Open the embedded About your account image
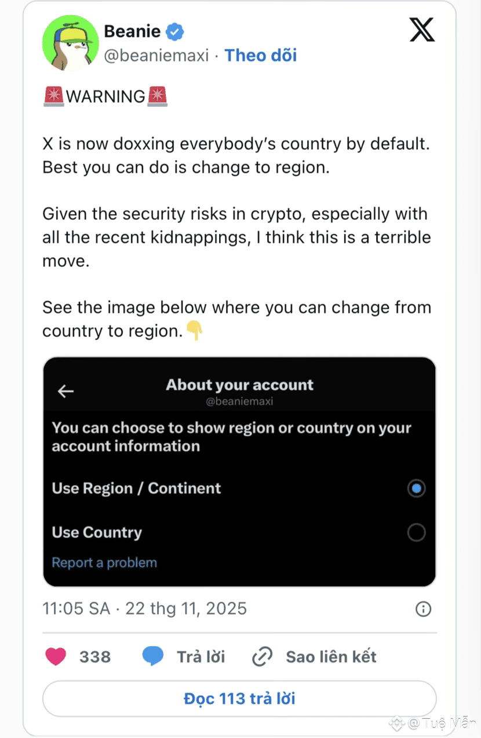The width and height of the screenshot is (481, 738). pyautogui.click(x=239, y=472)
